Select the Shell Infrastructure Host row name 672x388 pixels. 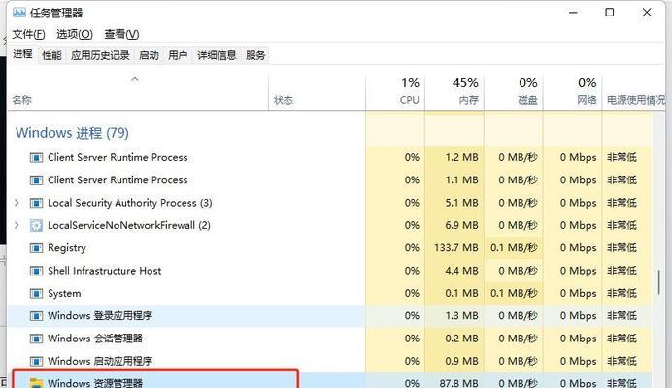pos(105,271)
